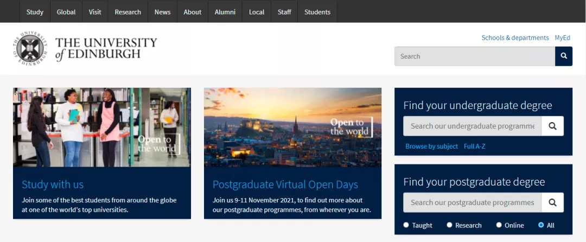586x242 pixels.
Task: Run the undergraduate programme search magnifier
Action: point(553,126)
